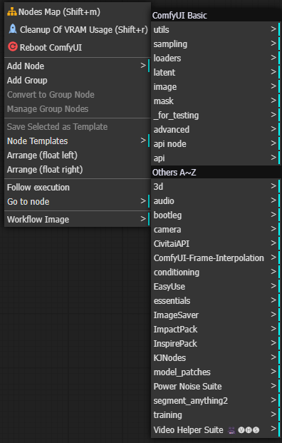Open the api category
The width and height of the screenshot is (282, 443).
(x=216, y=158)
